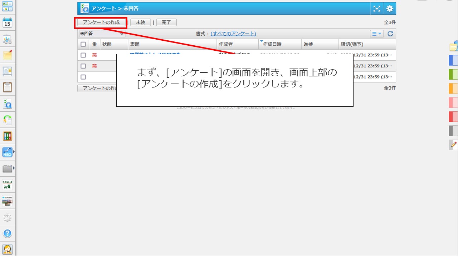This screenshot has height=257, width=458.
Task: Click the 完了 button
Action: point(166,22)
